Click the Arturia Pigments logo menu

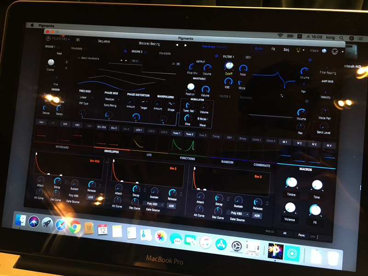coord(57,39)
